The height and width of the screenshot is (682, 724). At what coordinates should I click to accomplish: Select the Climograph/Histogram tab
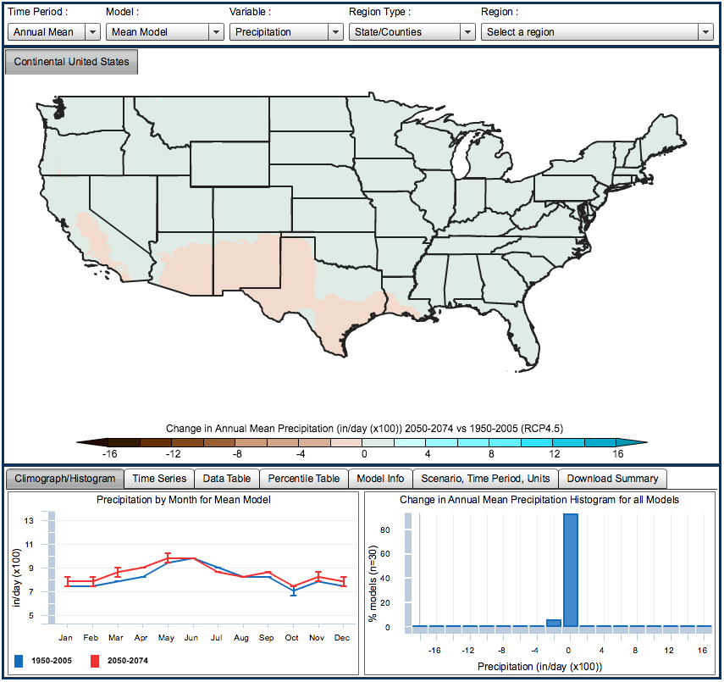[x=64, y=479]
